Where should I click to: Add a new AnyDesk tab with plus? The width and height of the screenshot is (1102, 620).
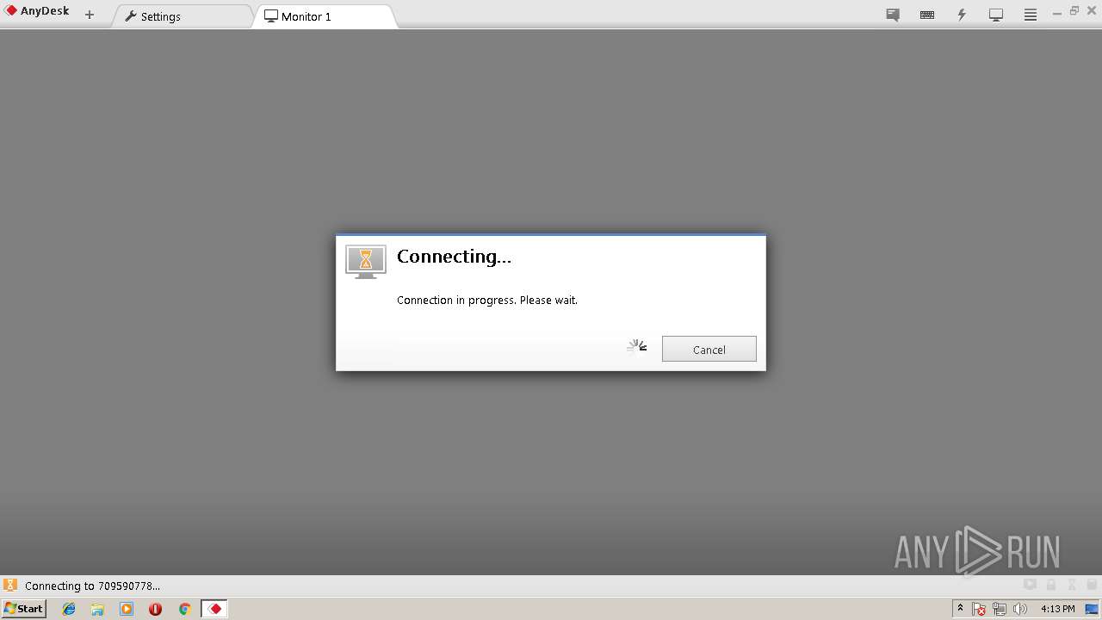click(90, 15)
